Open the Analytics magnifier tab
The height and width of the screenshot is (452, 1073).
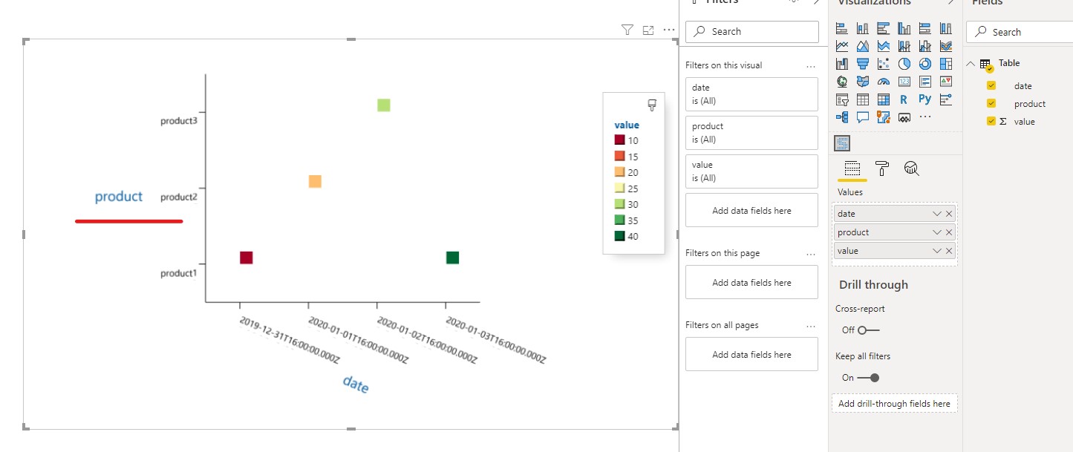912,168
